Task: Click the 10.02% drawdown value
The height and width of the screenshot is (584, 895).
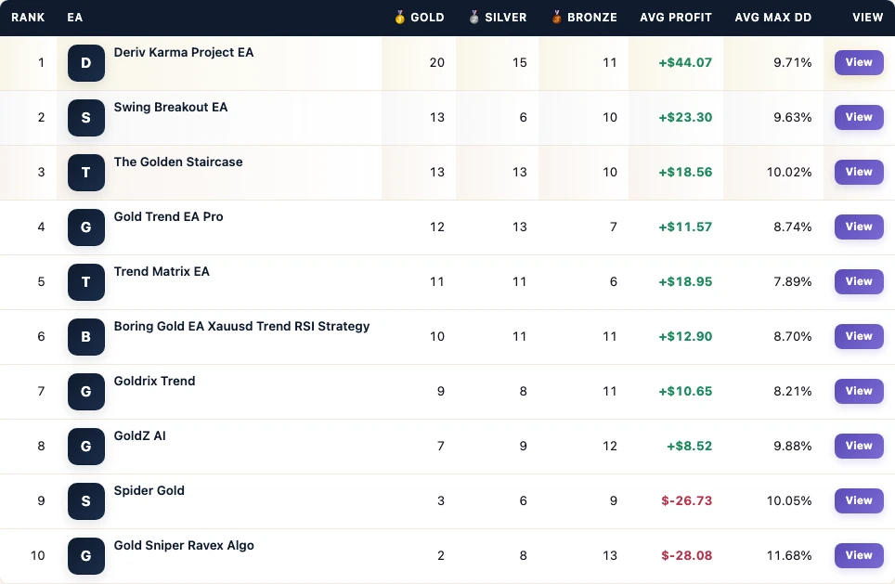Action: pyautogui.click(x=789, y=173)
